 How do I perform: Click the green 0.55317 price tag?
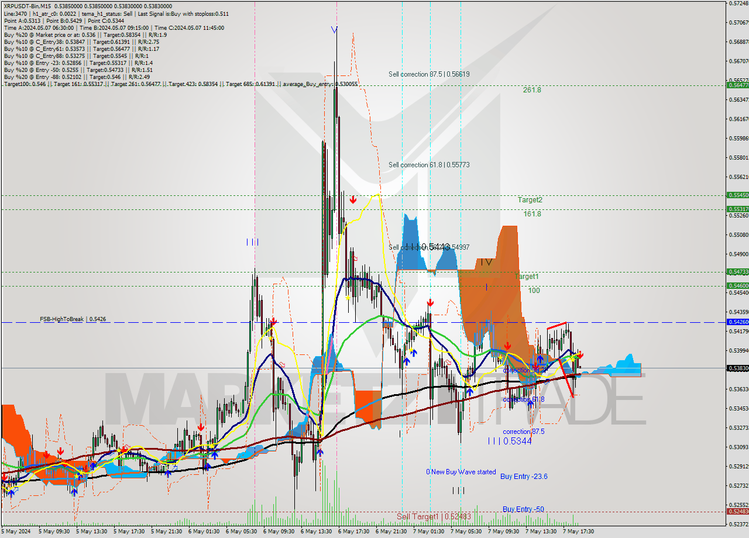click(737, 209)
